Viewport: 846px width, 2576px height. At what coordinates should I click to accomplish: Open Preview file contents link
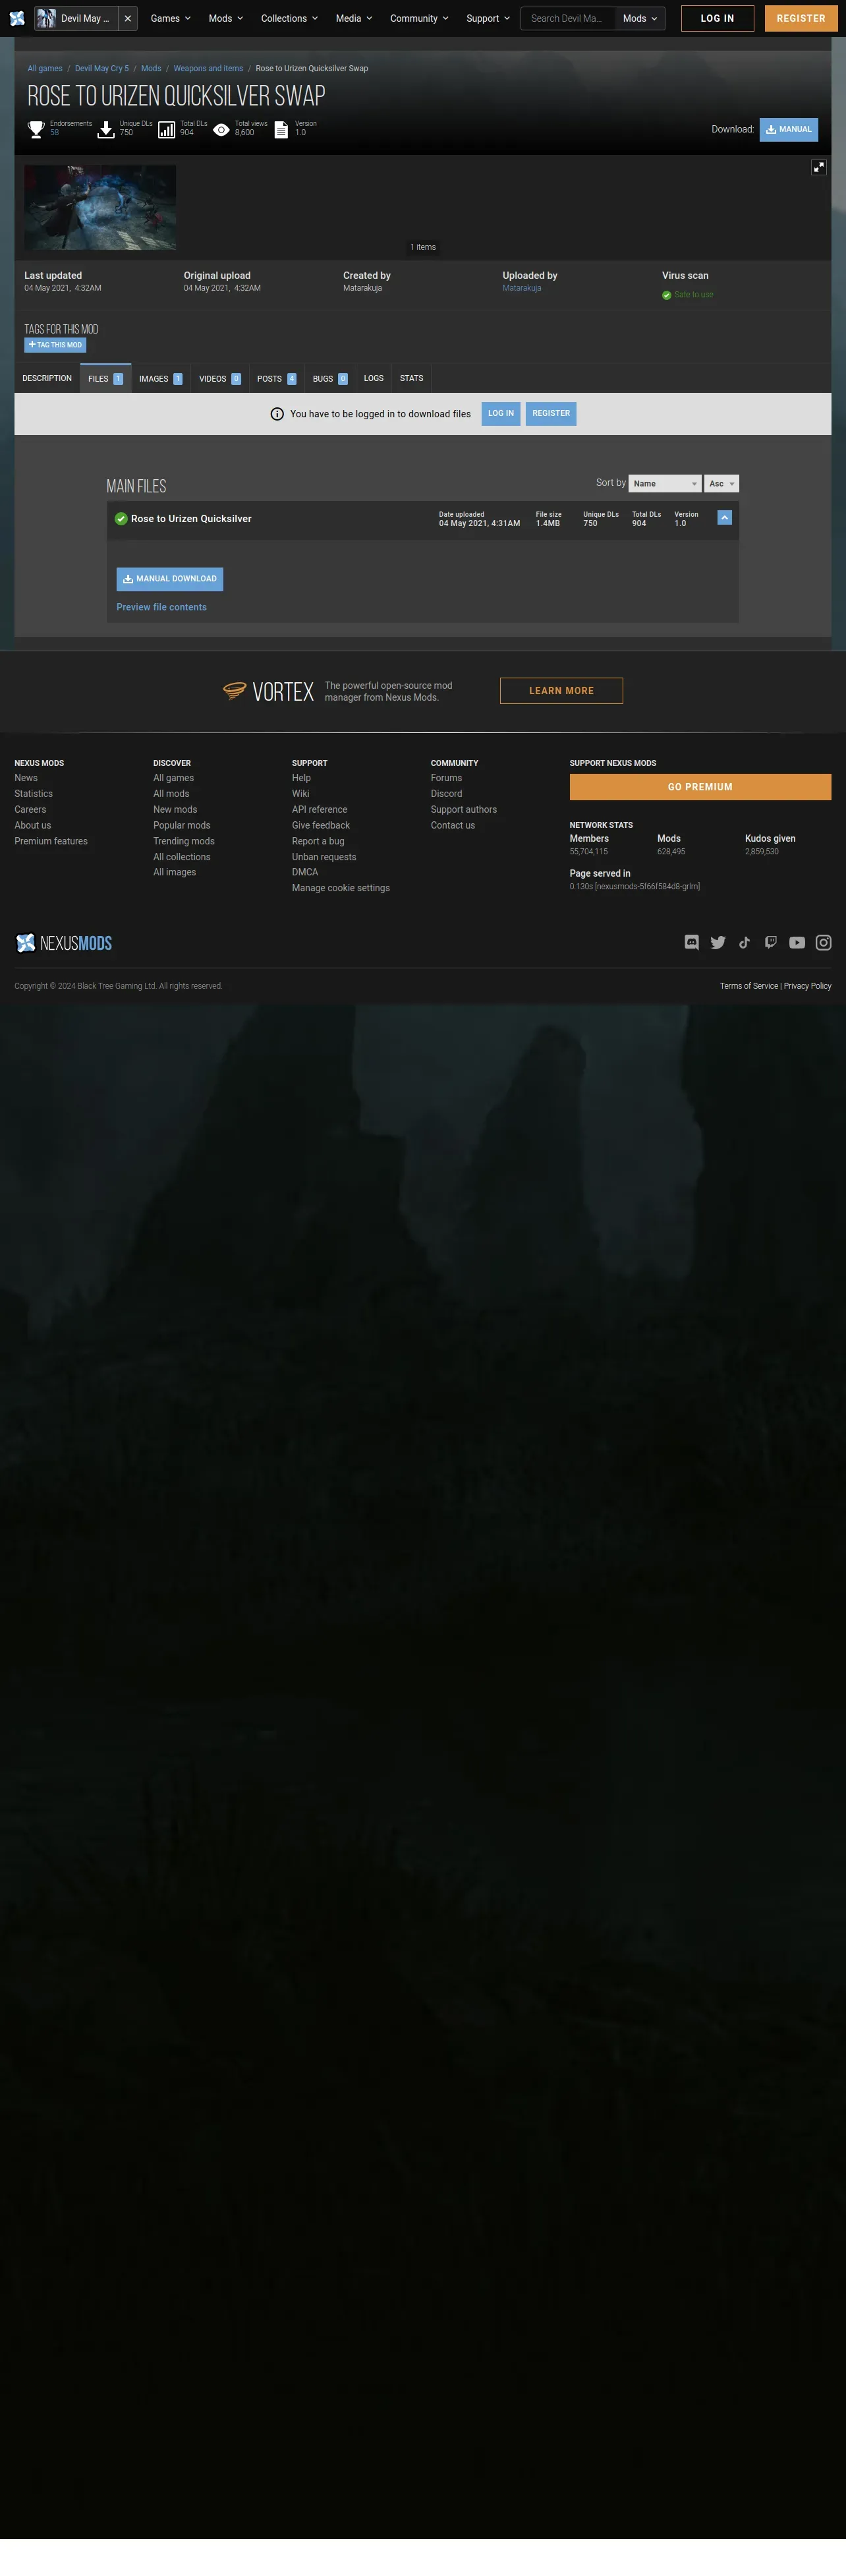[162, 607]
